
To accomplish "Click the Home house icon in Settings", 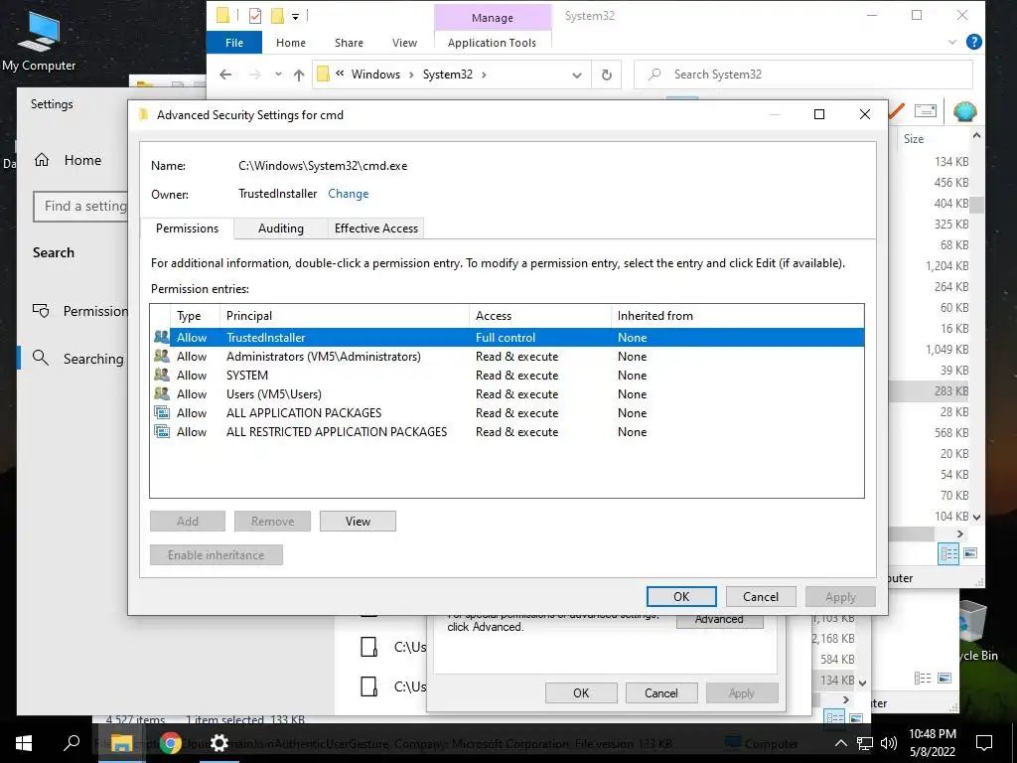I will point(42,160).
